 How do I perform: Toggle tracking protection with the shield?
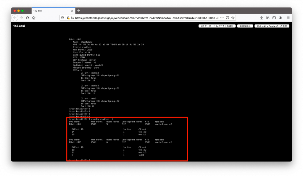[63, 18]
